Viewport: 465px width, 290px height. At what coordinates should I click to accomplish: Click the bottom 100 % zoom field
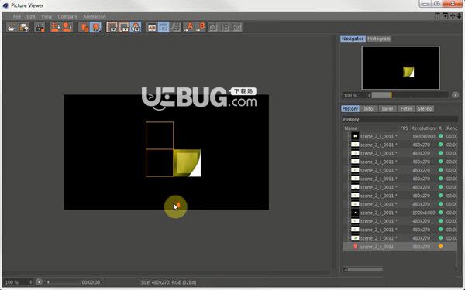click(18, 282)
